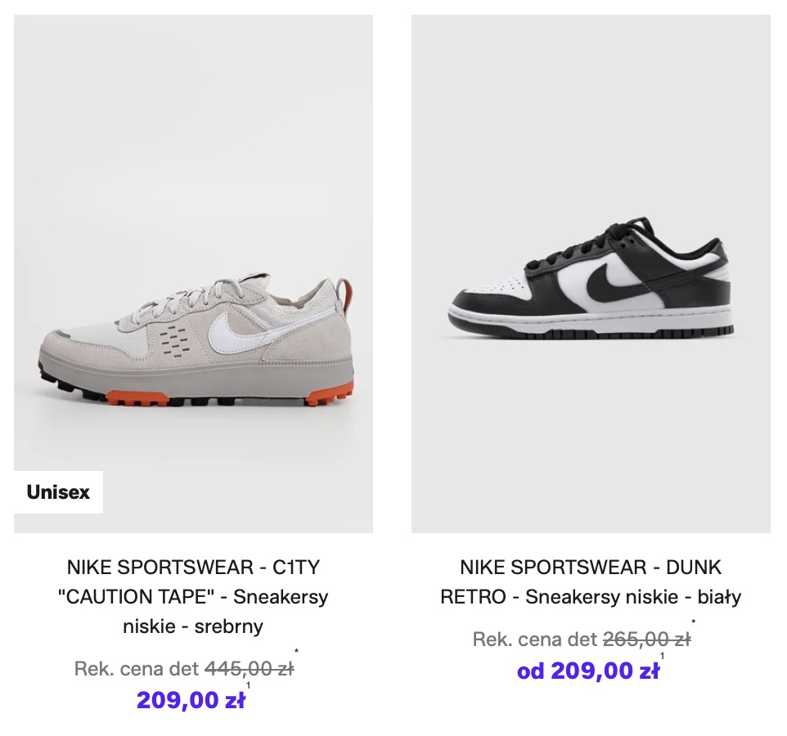Open the C1TY "CAUTION TAPE" product title link
Viewport: 787px width, 736px height.
193,597
